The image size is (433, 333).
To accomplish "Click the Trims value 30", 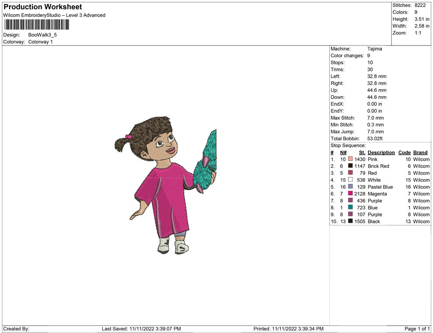I will point(370,69).
